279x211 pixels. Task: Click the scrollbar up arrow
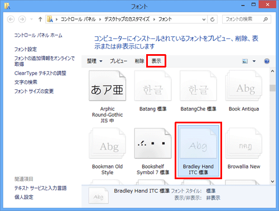[x=272, y=71]
